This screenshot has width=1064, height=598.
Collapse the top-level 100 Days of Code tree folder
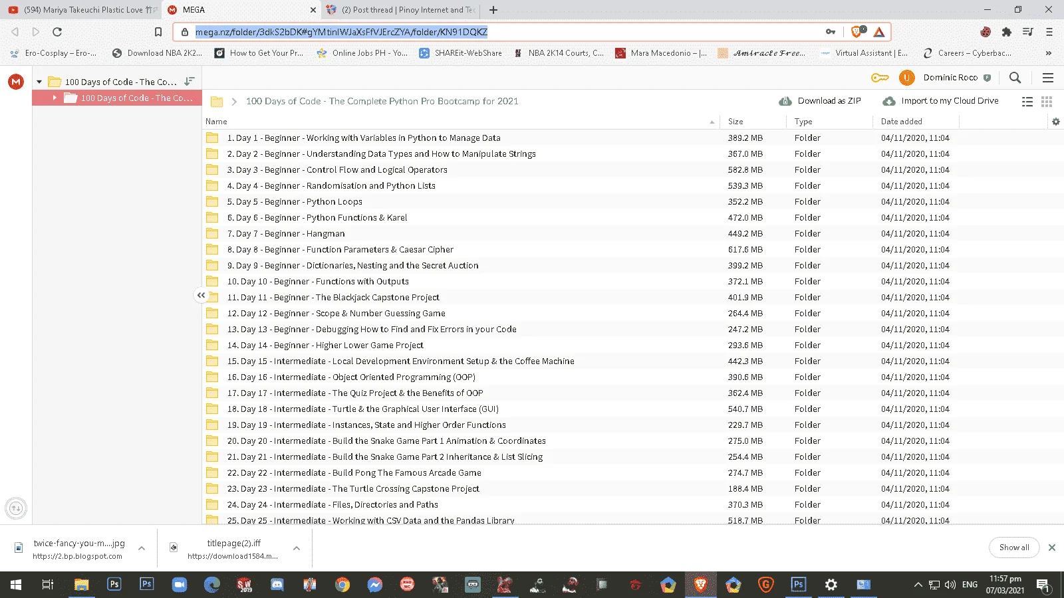click(39, 82)
